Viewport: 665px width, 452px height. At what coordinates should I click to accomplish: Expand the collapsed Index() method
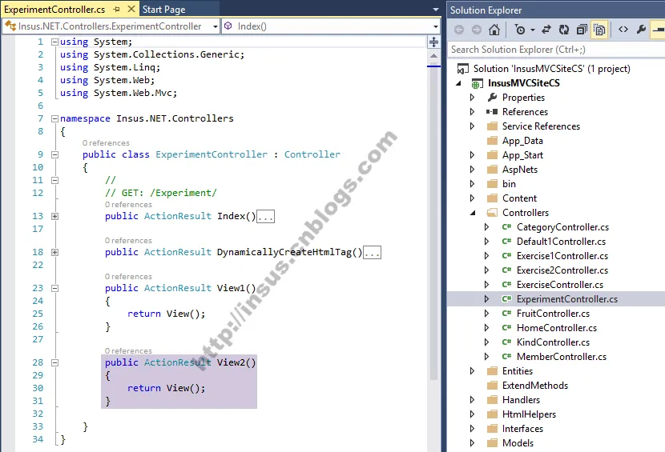click(54, 216)
